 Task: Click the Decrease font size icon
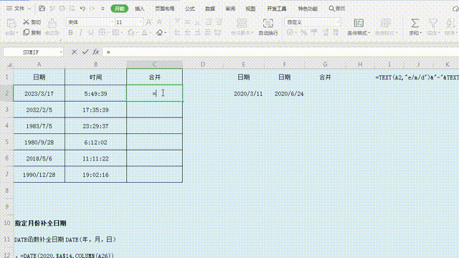point(159,22)
